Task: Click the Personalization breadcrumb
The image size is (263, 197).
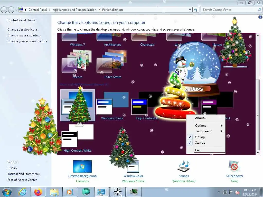Action: (x=112, y=10)
